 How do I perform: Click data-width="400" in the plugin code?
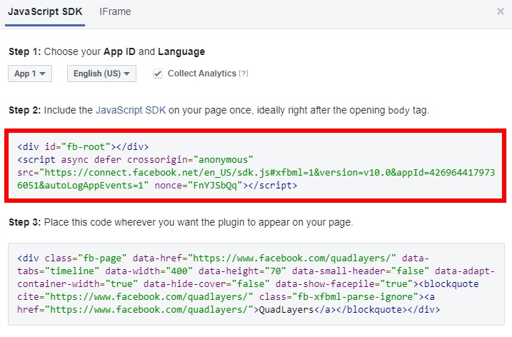pyautogui.click(x=149, y=271)
